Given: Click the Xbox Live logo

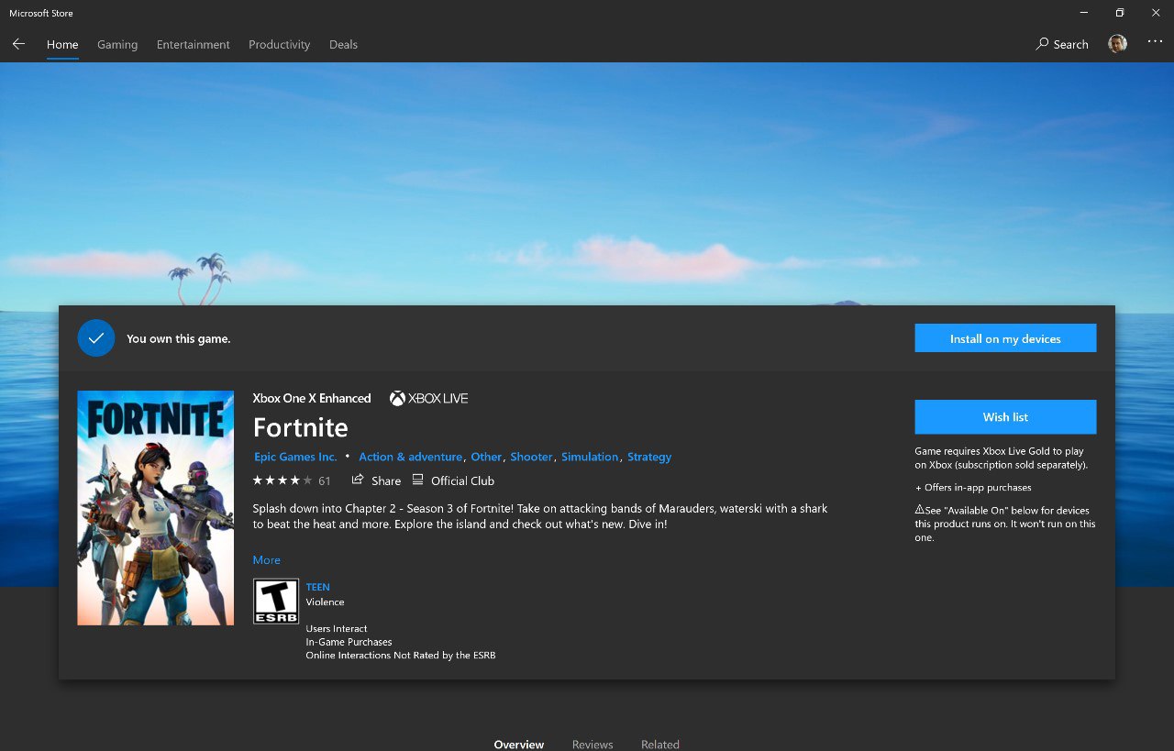Looking at the screenshot, I should tap(428, 398).
